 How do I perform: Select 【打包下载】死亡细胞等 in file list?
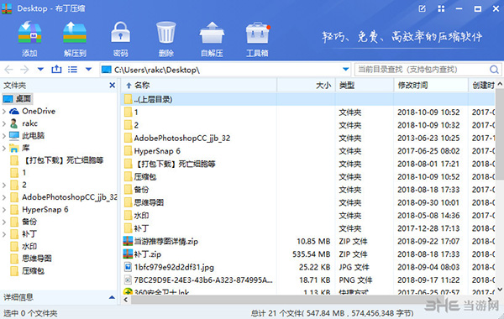click(308, 164)
